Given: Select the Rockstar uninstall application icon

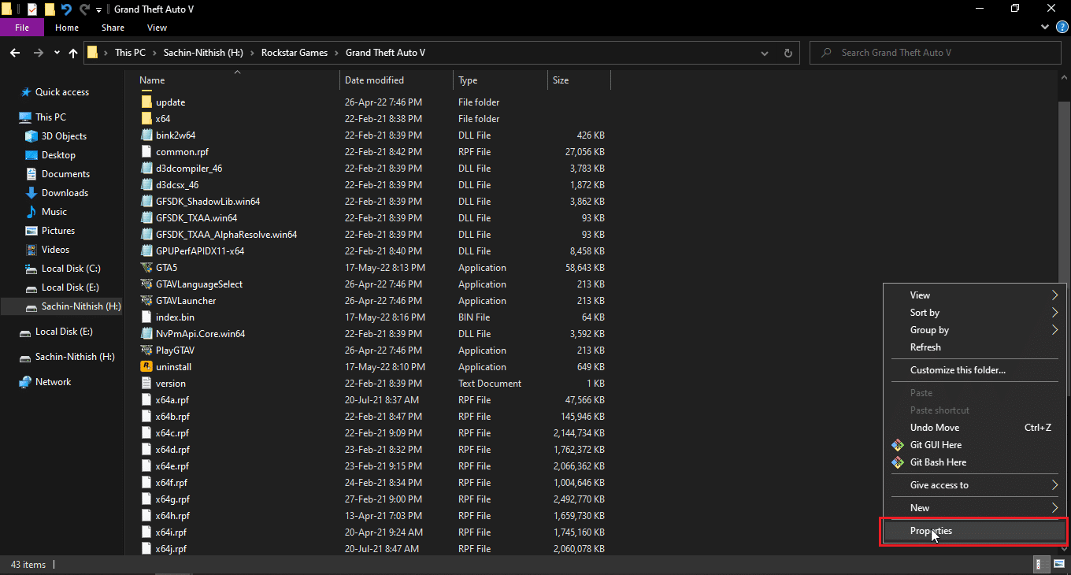Looking at the screenshot, I should 146,367.
